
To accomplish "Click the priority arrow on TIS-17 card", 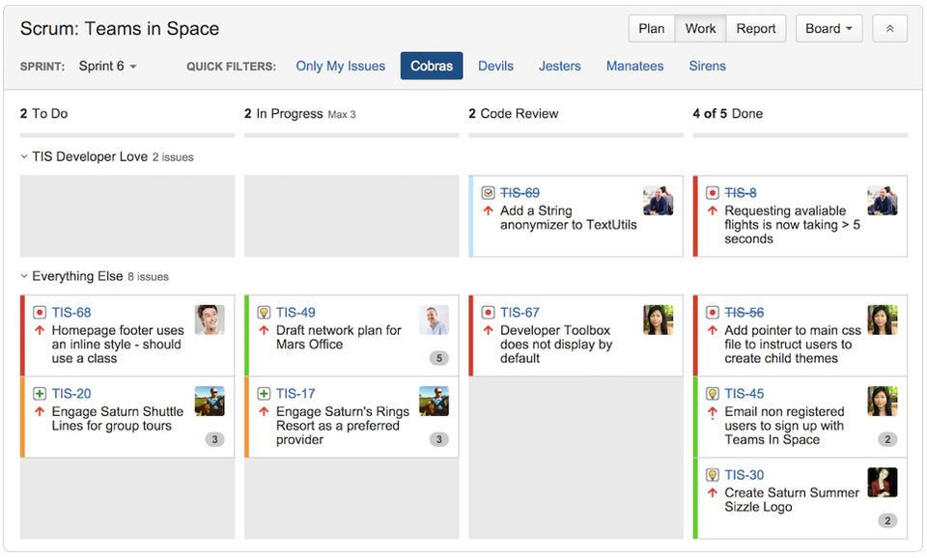I will pos(264,411).
